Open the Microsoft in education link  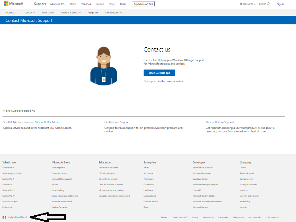[x=108, y=168]
